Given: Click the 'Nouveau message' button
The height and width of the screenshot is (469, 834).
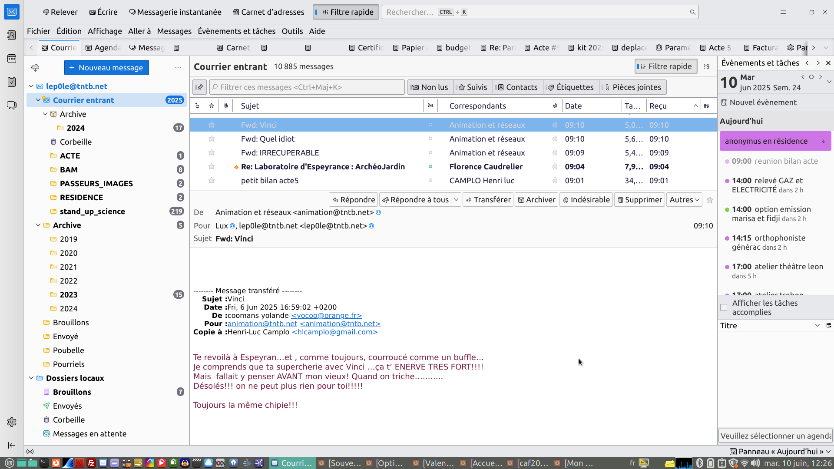Looking at the screenshot, I should tap(106, 68).
